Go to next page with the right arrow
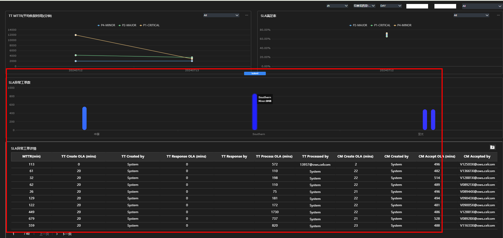503x238 pixels. tap(57, 234)
